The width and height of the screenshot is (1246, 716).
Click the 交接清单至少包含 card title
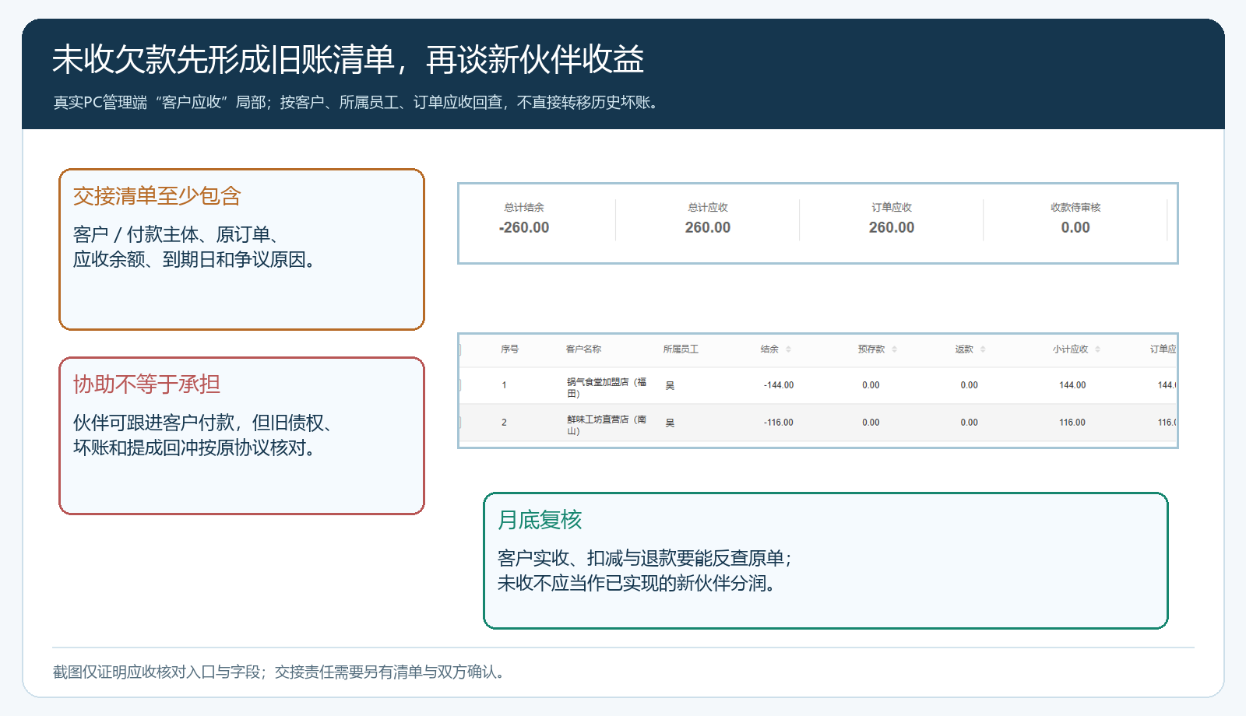[157, 196]
